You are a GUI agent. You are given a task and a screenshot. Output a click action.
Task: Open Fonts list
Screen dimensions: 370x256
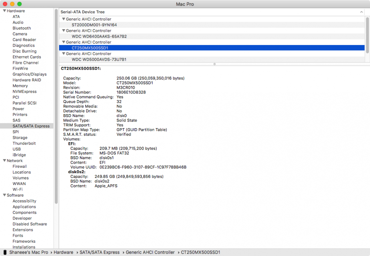pos(18,236)
